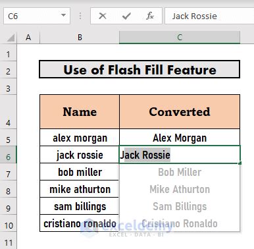Click Flash Fill suggestion Mike Athurton
Screen dimensions: 254x249
coord(180,189)
